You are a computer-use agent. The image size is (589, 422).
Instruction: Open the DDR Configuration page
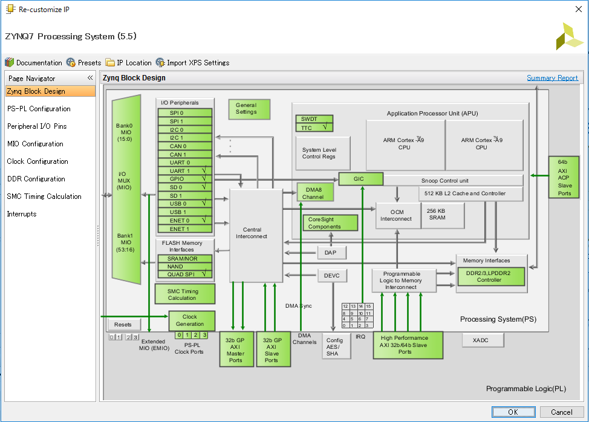(x=37, y=178)
